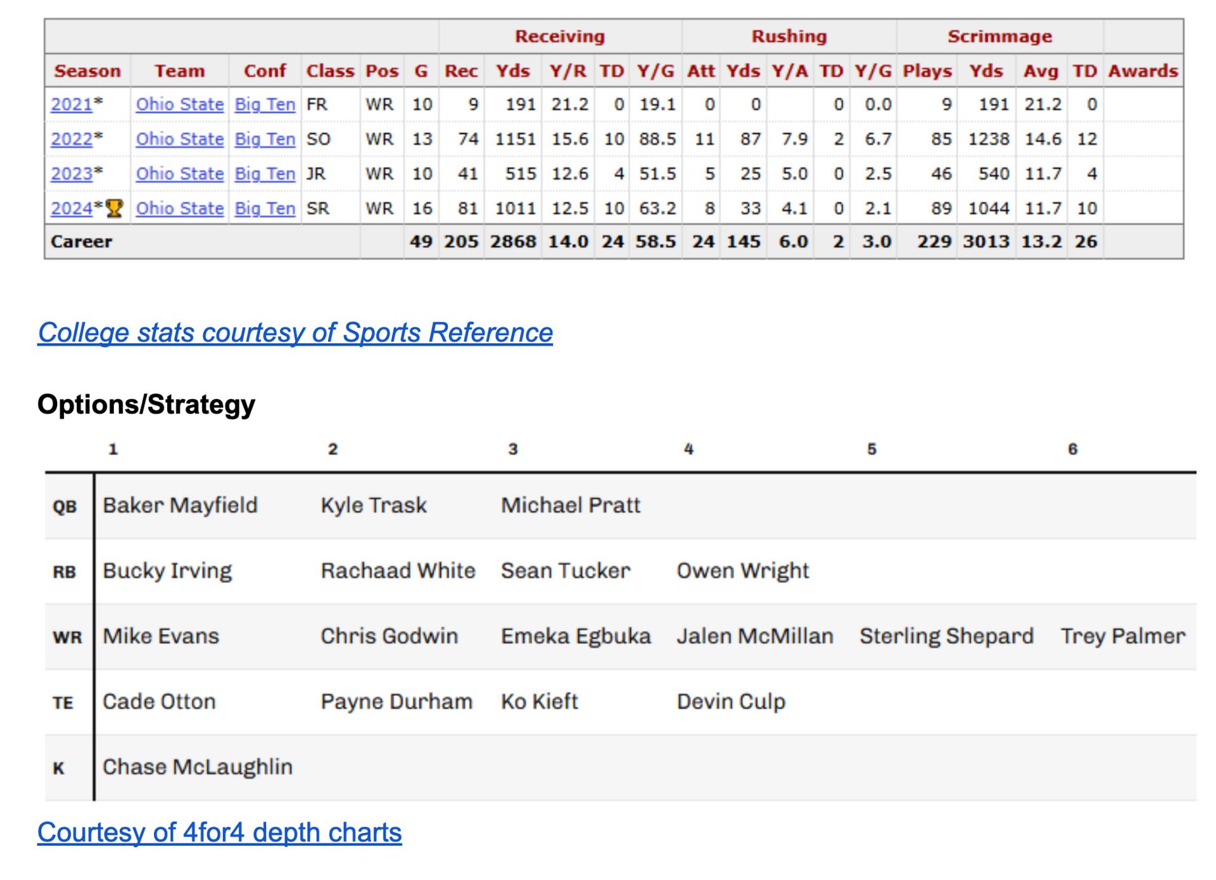Image resolution: width=1216 pixels, height=880 pixels.
Task: Click the Y/R column header
Action: (x=568, y=71)
